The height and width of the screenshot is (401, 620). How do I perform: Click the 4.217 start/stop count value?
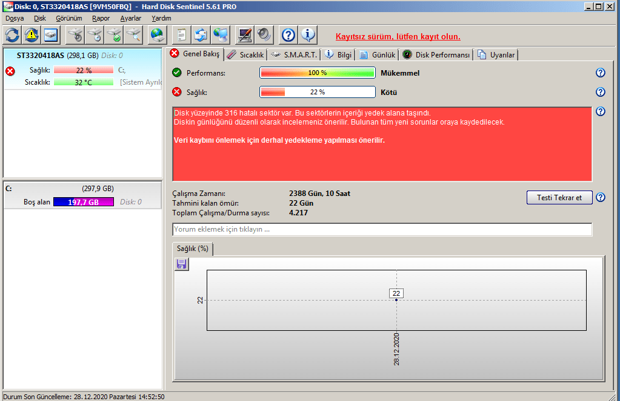coord(298,213)
